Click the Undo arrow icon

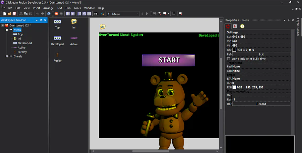[x=37, y=14]
